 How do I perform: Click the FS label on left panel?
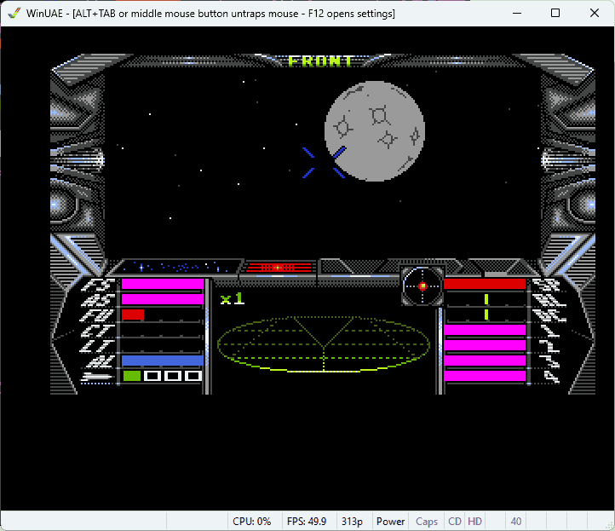[x=98, y=285]
